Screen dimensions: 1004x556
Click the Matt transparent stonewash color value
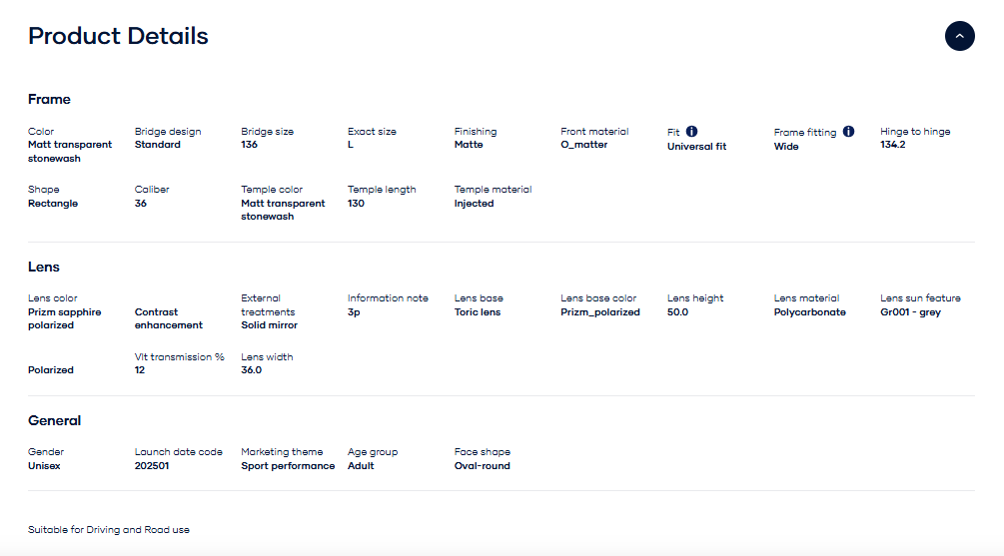(70, 152)
